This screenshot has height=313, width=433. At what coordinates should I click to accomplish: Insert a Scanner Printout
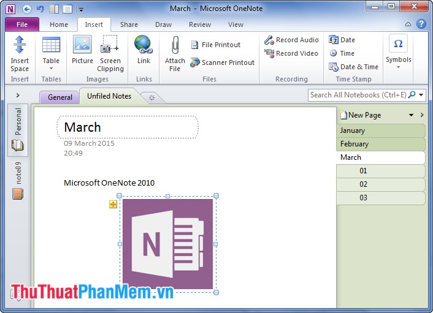(x=222, y=62)
